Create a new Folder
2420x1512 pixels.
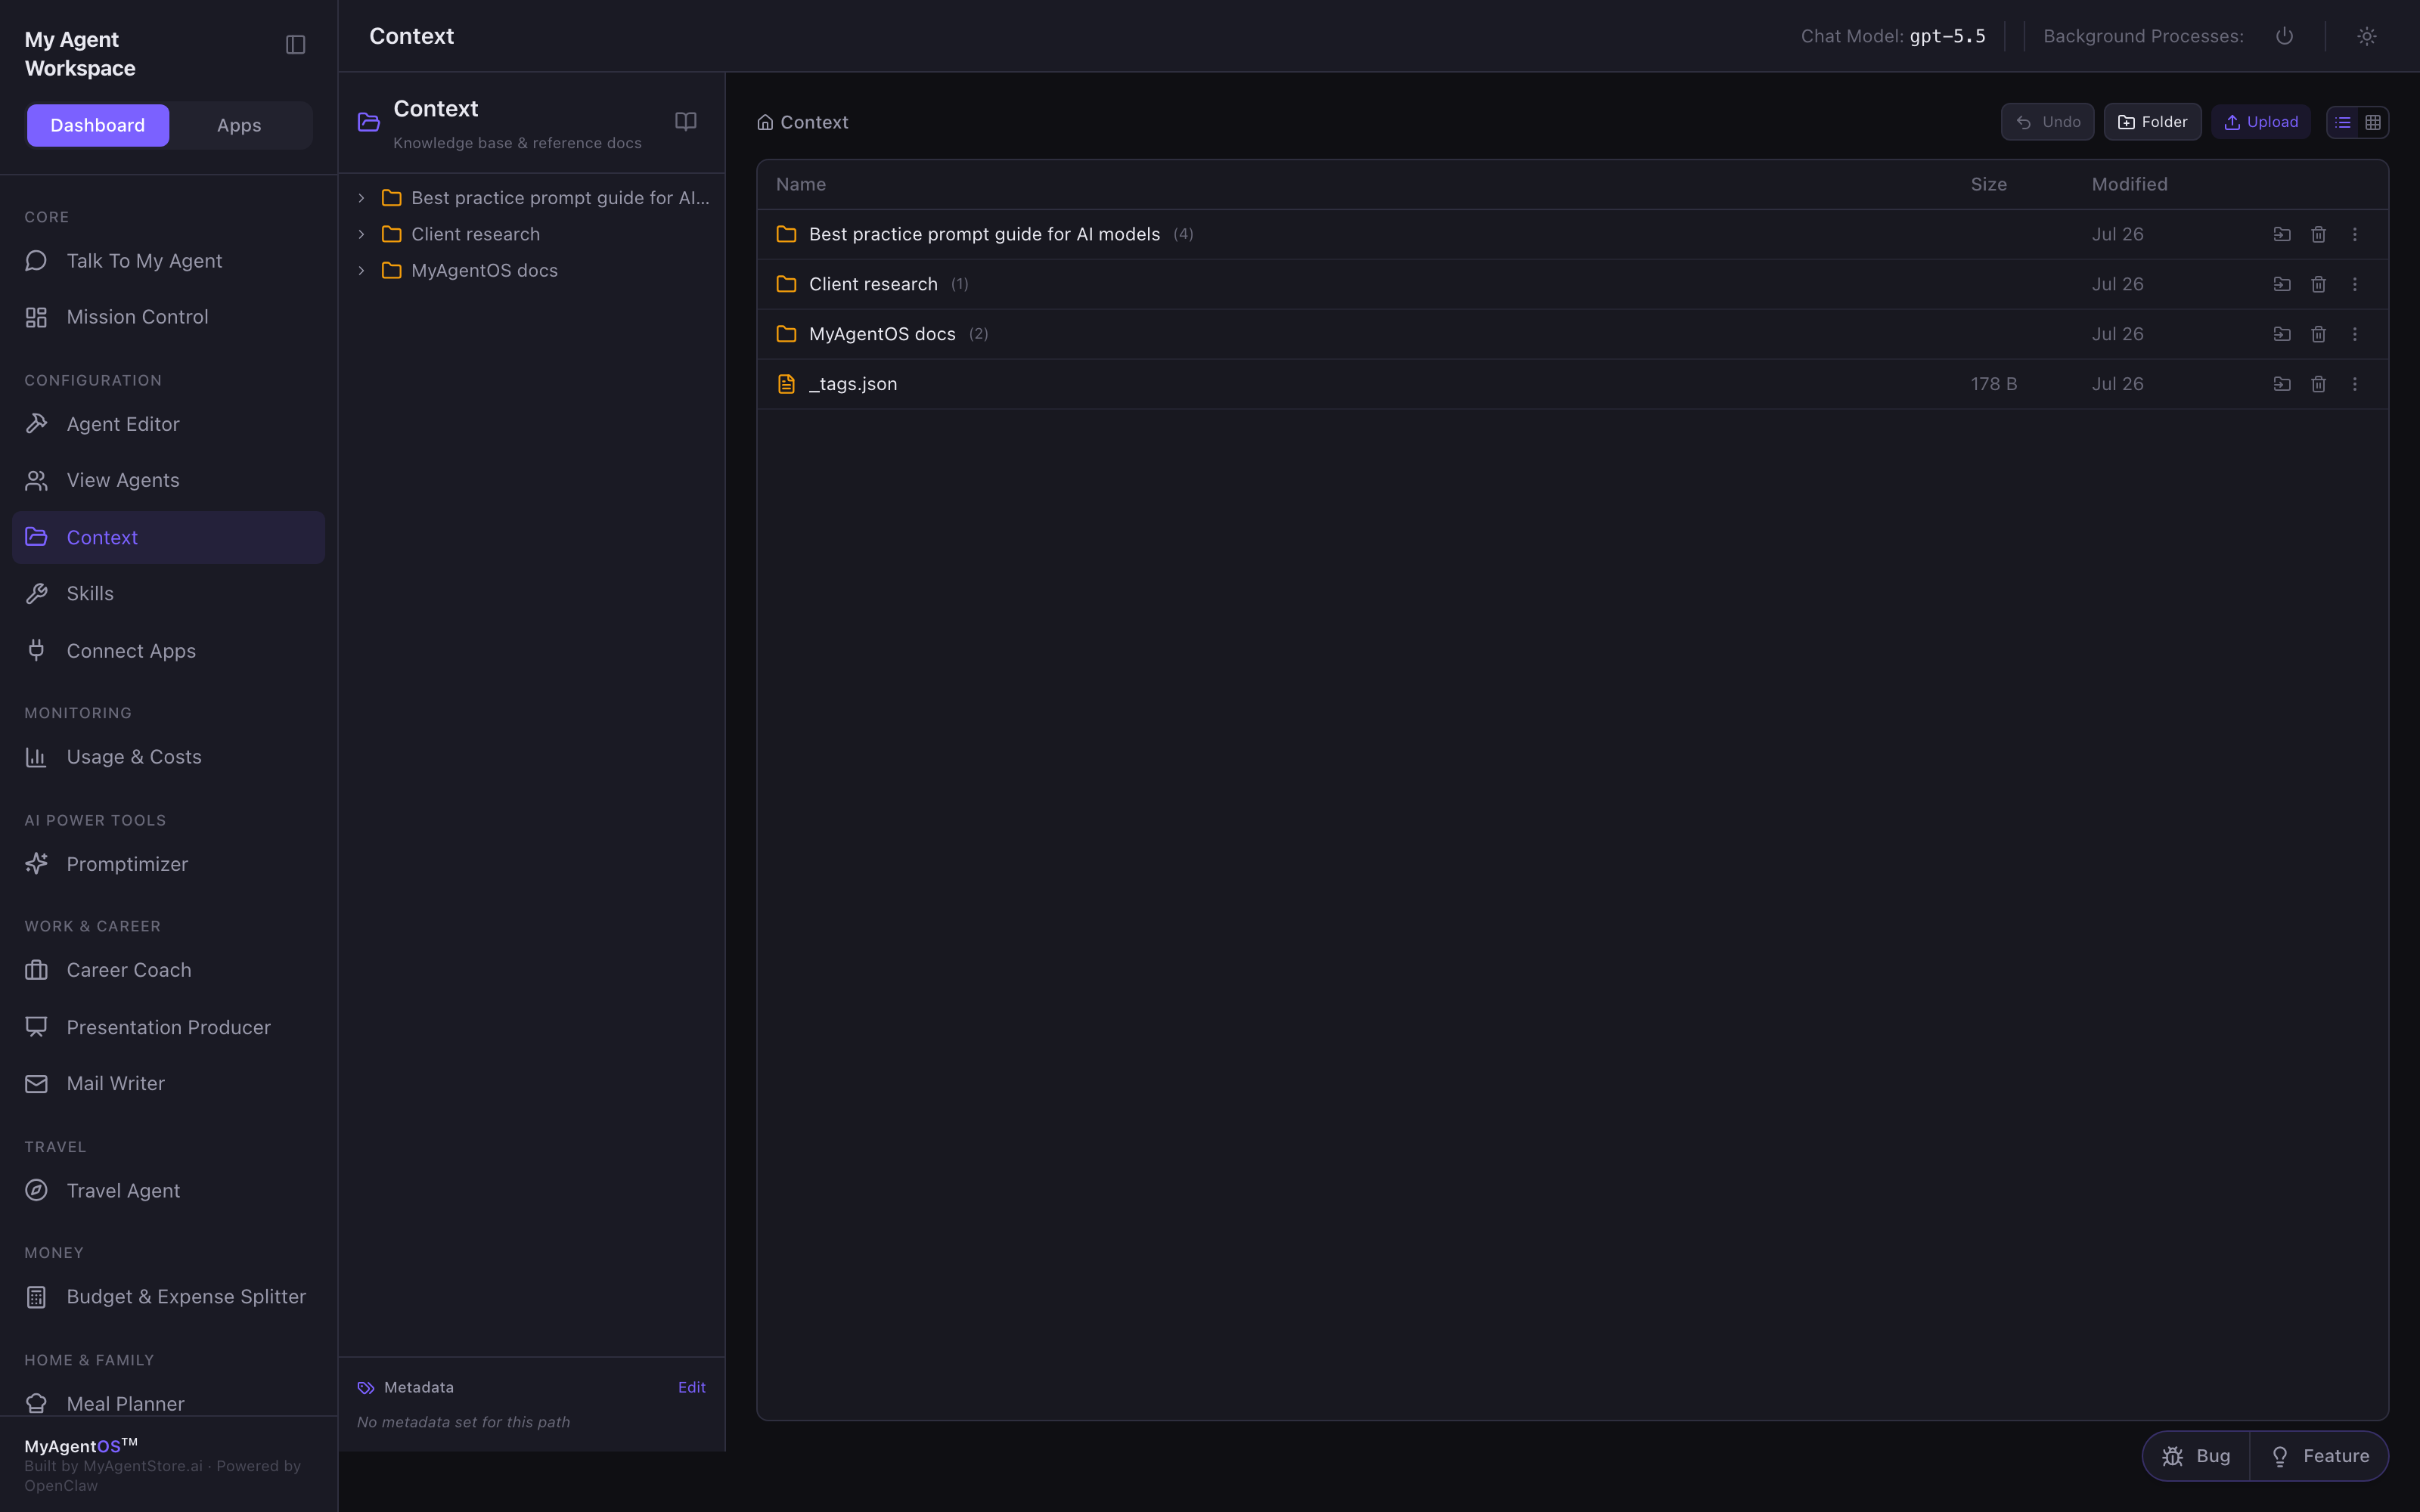(x=2152, y=122)
